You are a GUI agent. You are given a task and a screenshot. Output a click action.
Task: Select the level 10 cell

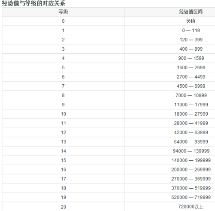coord(63,114)
